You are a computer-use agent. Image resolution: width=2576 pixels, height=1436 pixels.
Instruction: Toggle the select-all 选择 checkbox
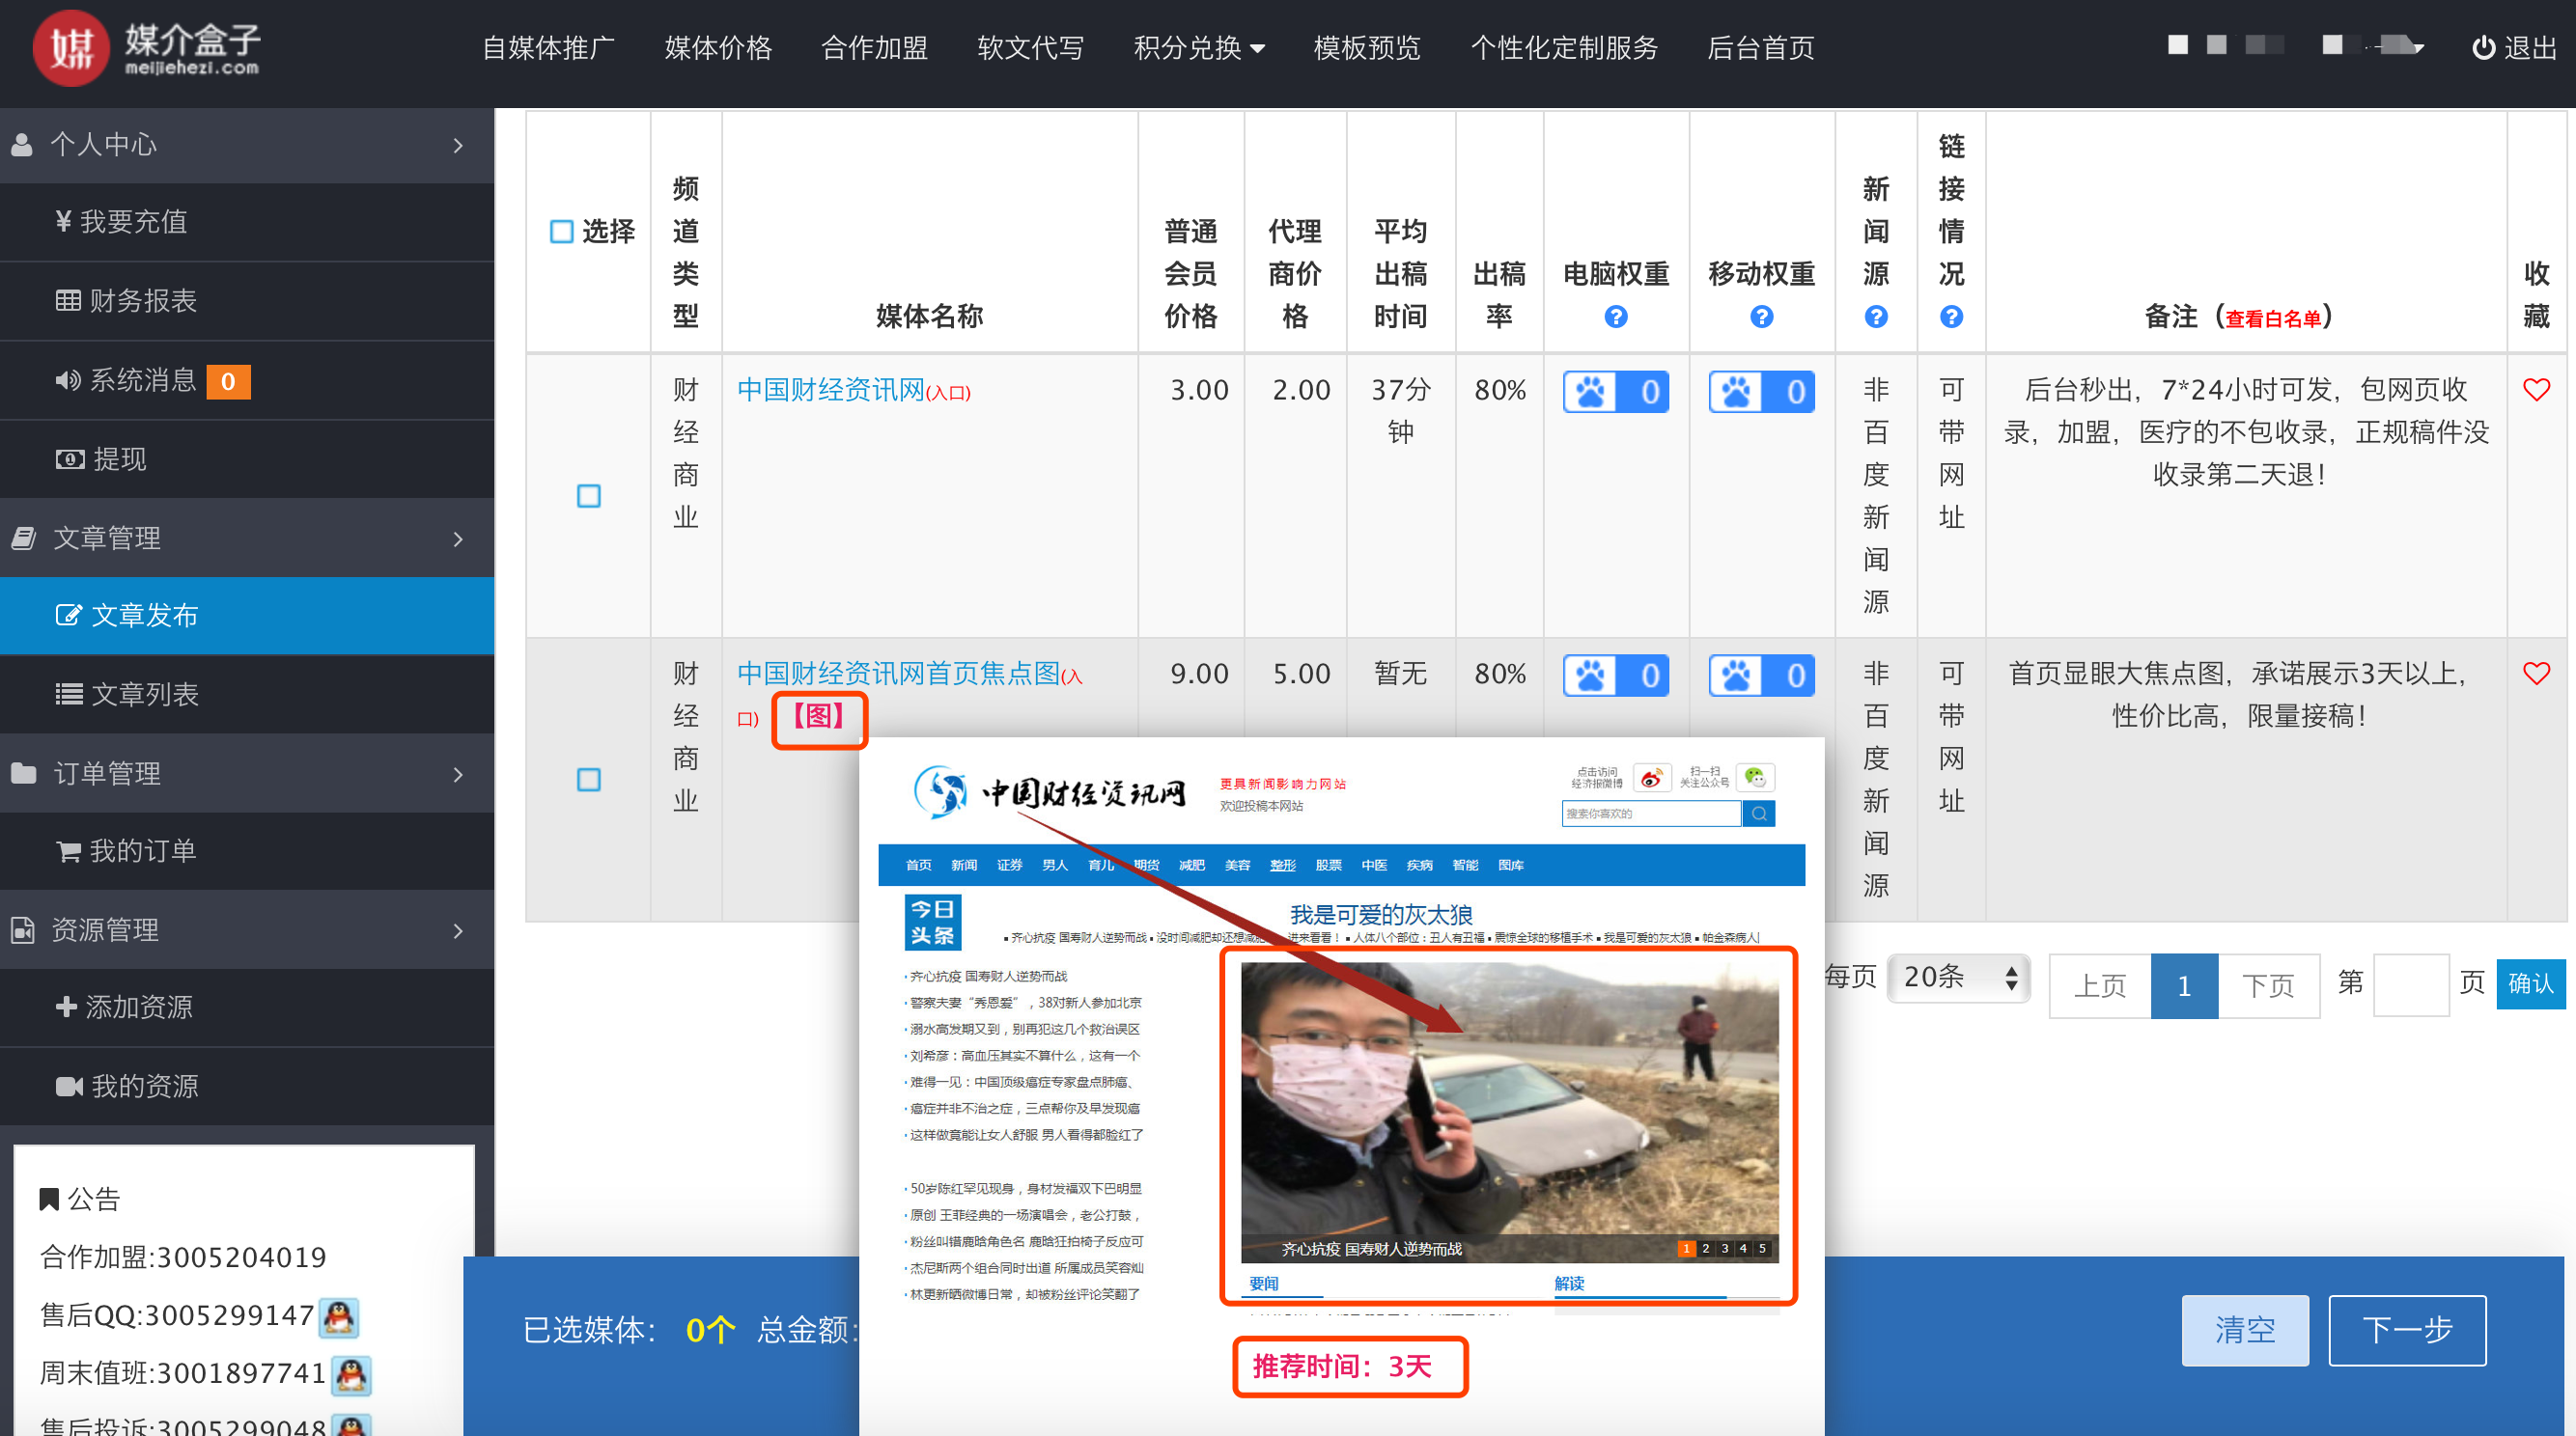562,232
